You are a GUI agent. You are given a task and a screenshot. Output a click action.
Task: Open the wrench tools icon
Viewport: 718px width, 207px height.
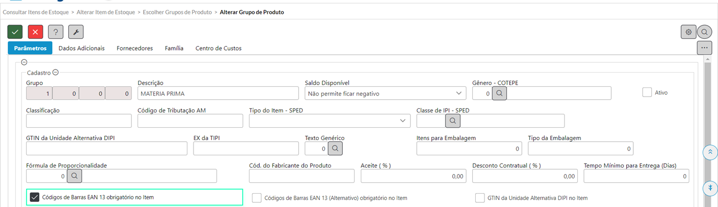click(x=76, y=32)
